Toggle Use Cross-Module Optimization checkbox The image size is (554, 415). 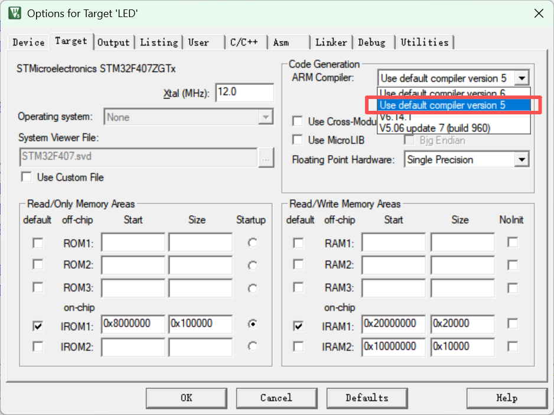click(x=298, y=121)
